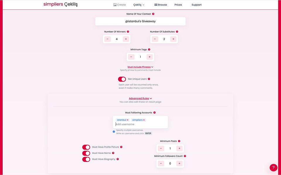The image size is (281, 175).
Task: Expand the Çekiliş dropdown in navbar
Action: (139, 5)
